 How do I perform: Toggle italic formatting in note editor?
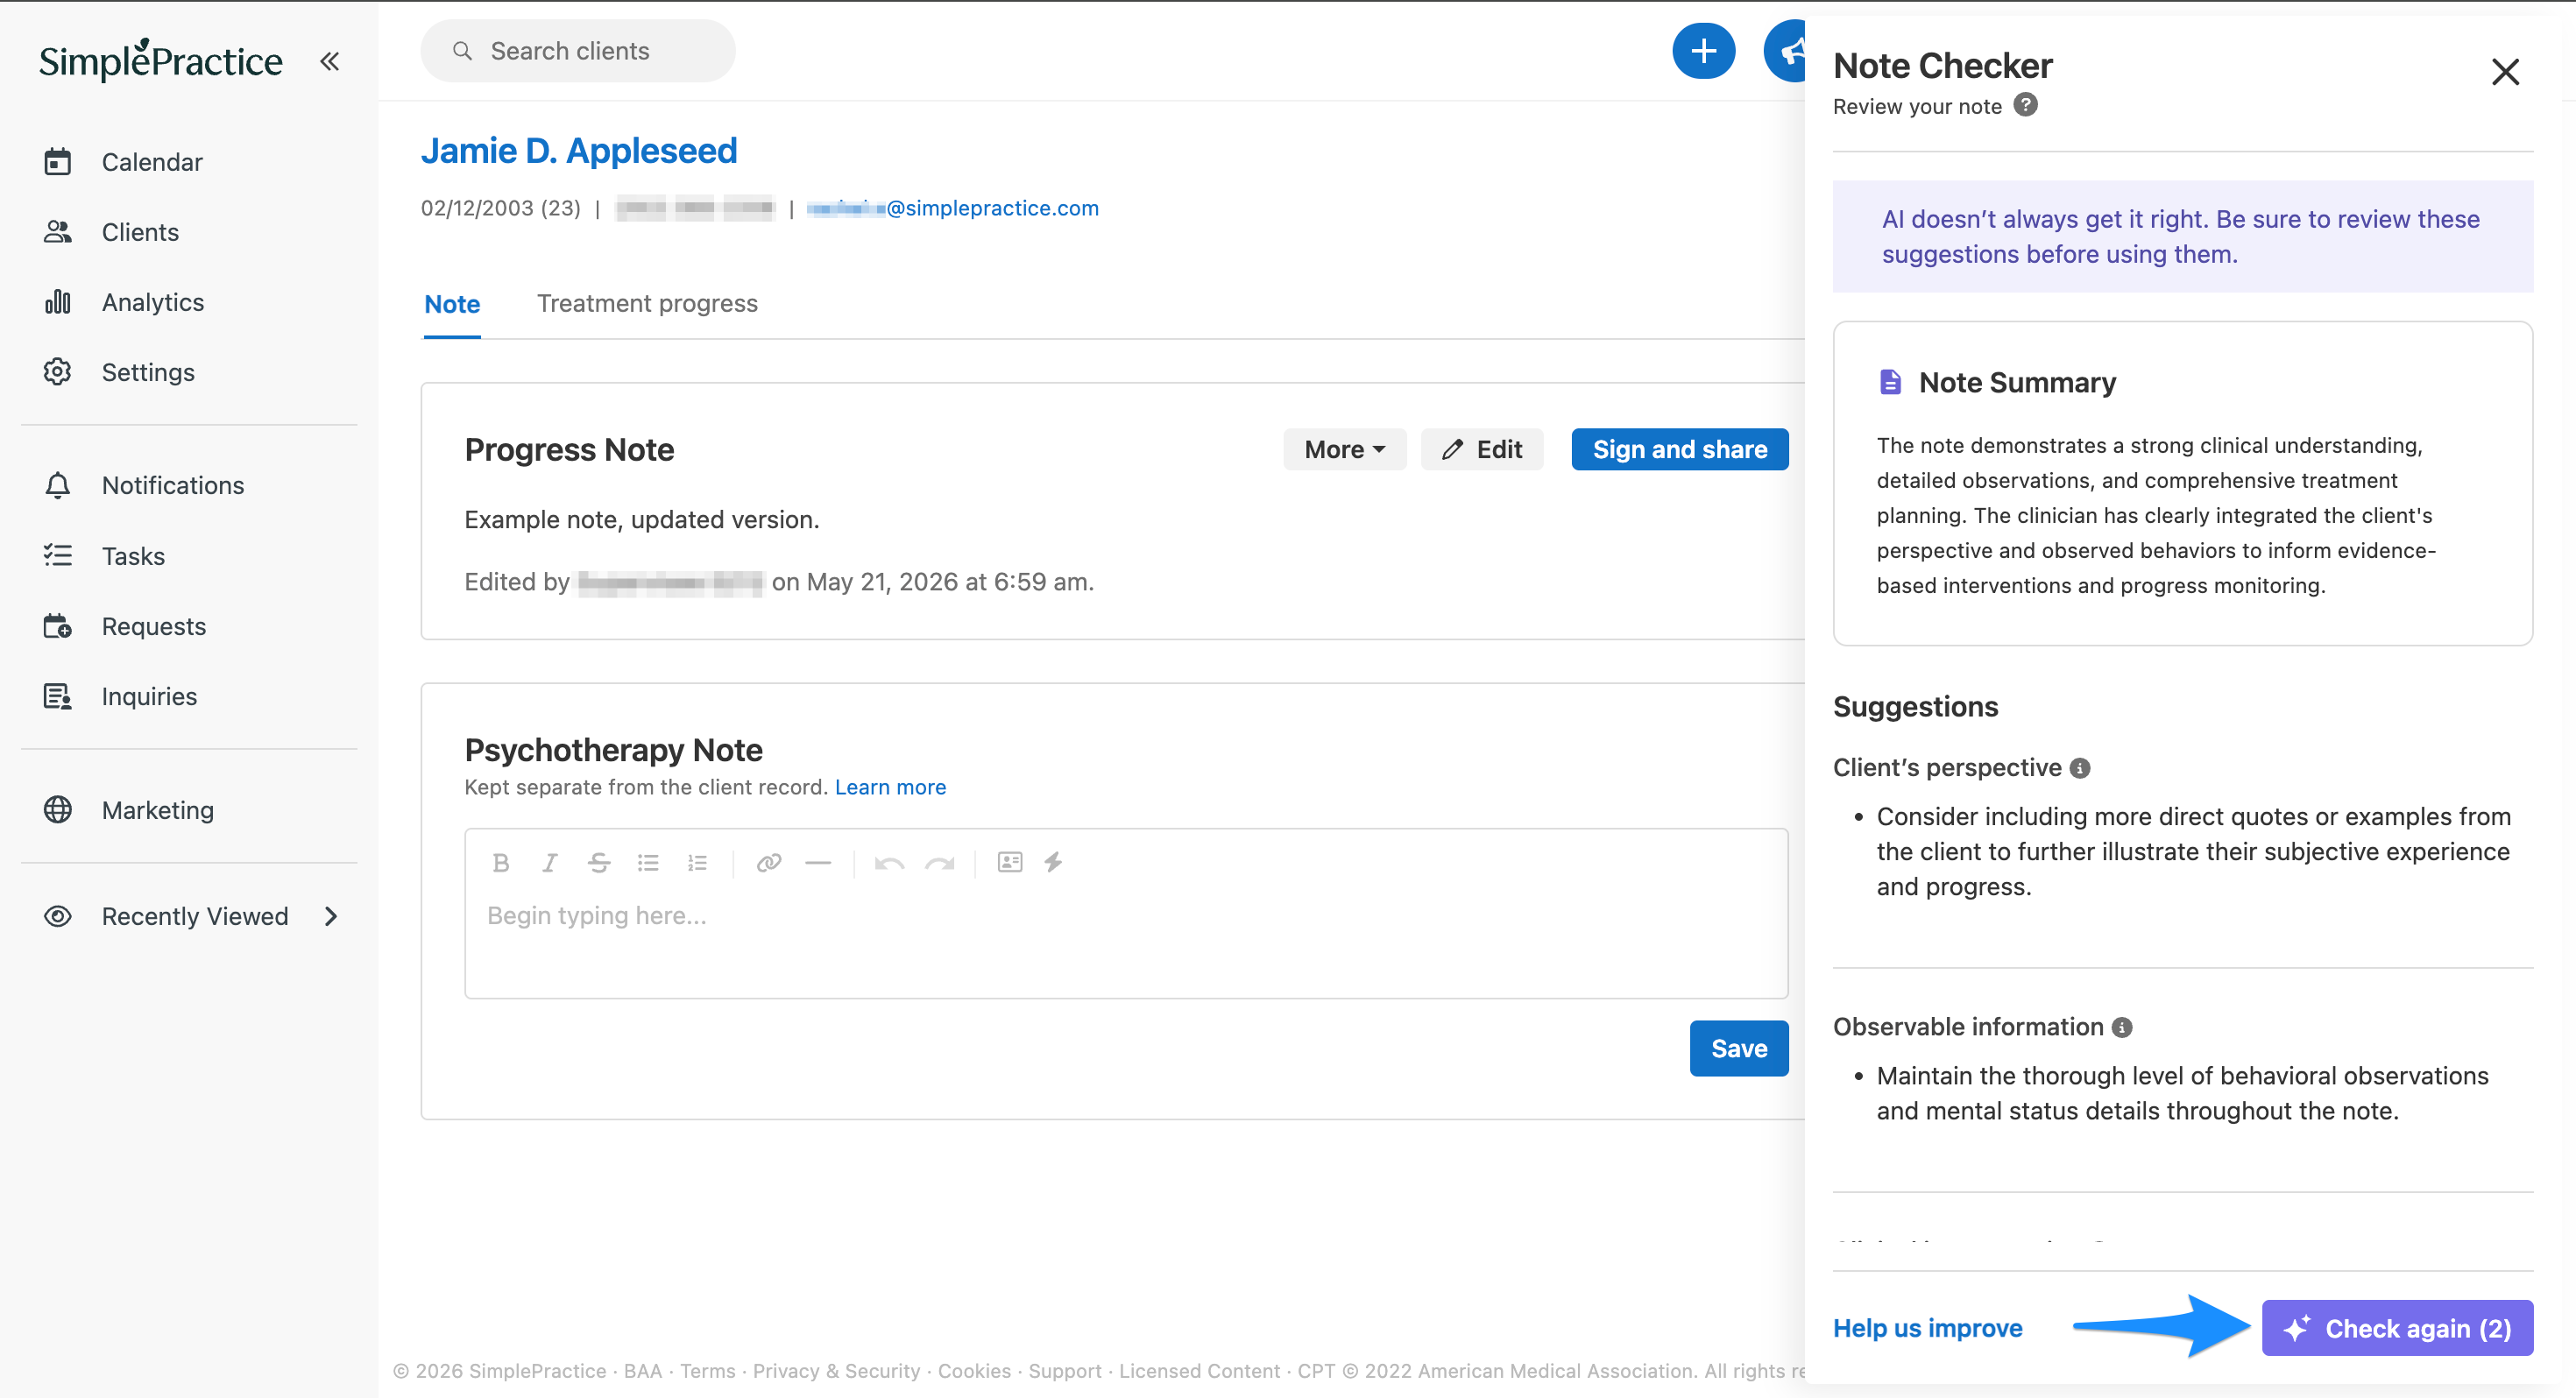(549, 862)
